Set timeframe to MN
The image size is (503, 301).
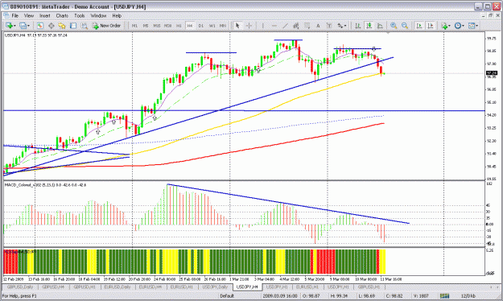pyautogui.click(x=223, y=26)
